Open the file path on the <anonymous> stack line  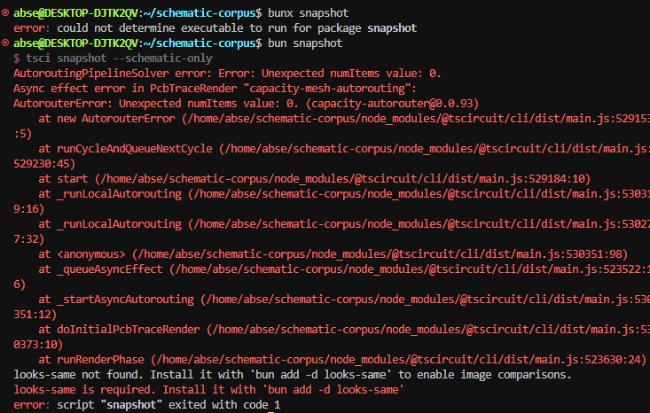pos(372,254)
